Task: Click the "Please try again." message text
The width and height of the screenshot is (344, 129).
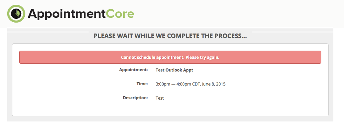Action: pos(203,57)
